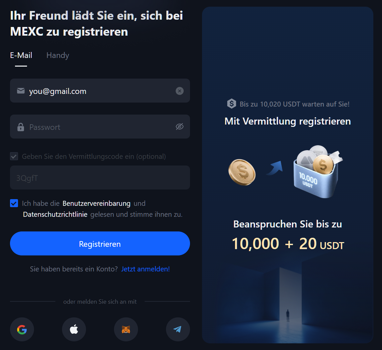Sign in with the Apple icon
Screen dimensions: 382x350
coord(74,329)
